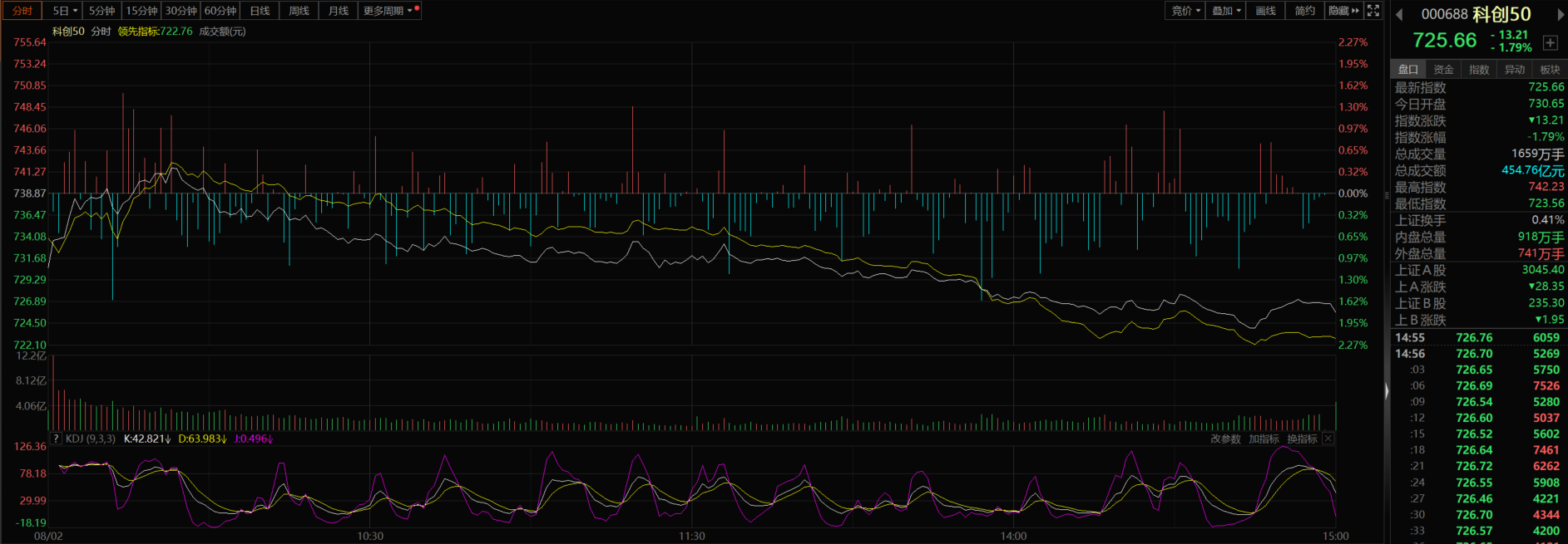Go to previous index with left arrow

click(x=1399, y=14)
